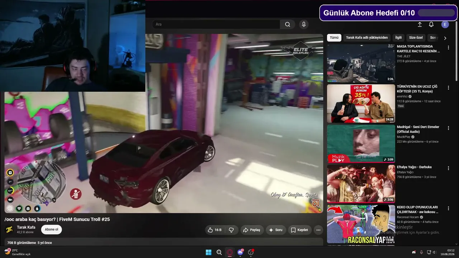Open options menu for Madrigal - Seni Dert Etmeler
This screenshot has width=459, height=258.
448,128
